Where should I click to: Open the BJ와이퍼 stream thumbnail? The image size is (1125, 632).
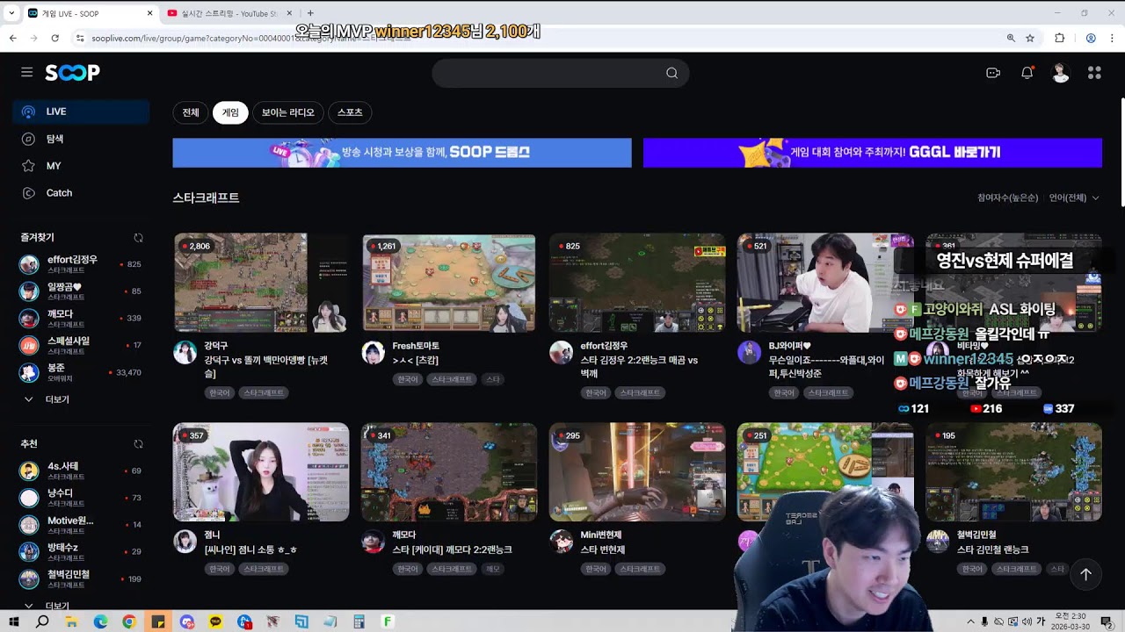point(825,283)
